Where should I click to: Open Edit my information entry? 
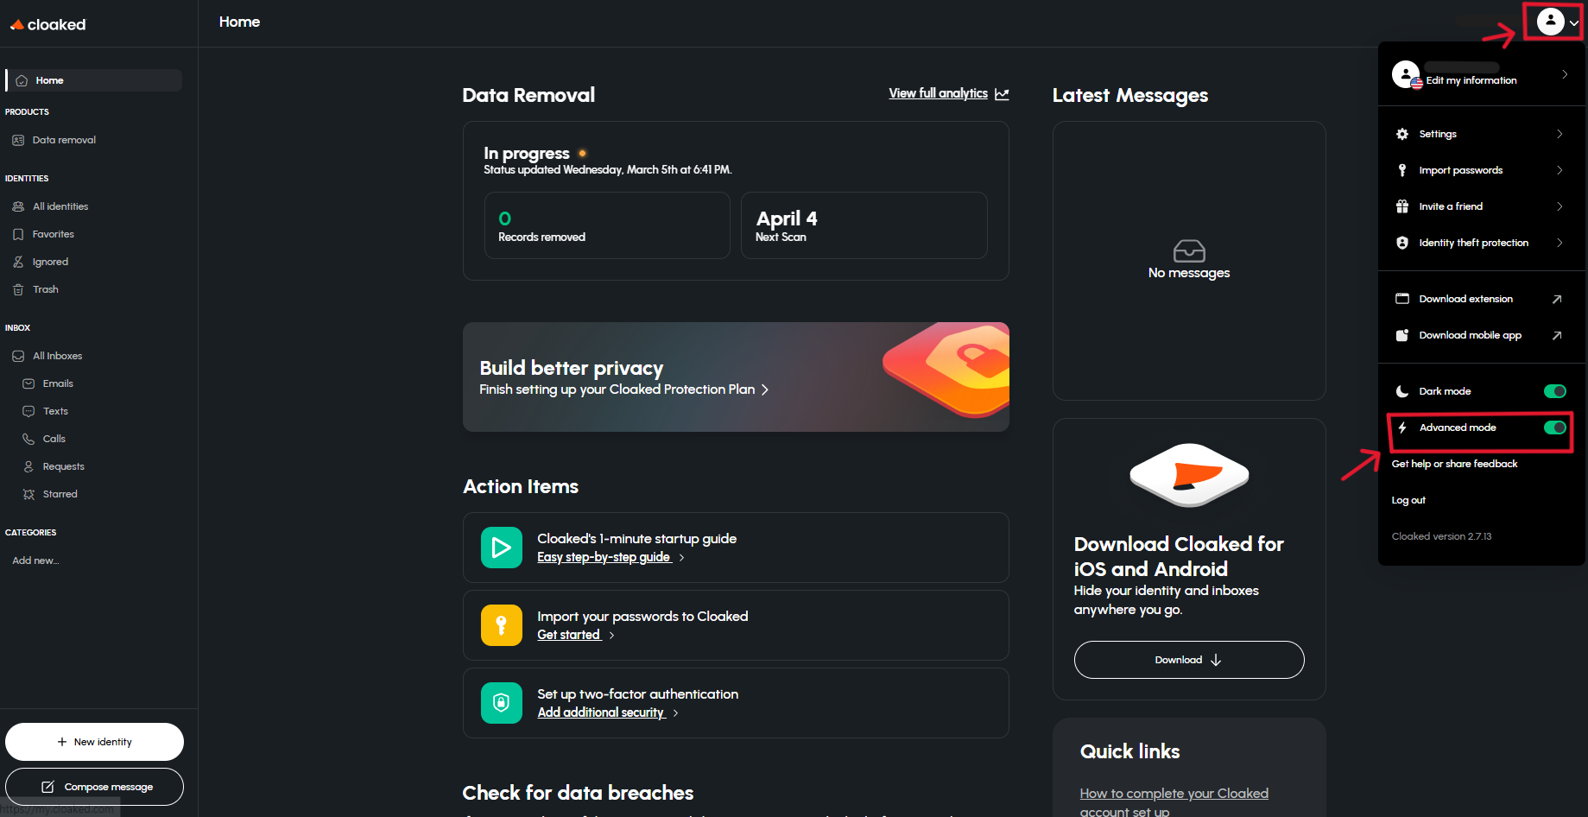click(1481, 74)
